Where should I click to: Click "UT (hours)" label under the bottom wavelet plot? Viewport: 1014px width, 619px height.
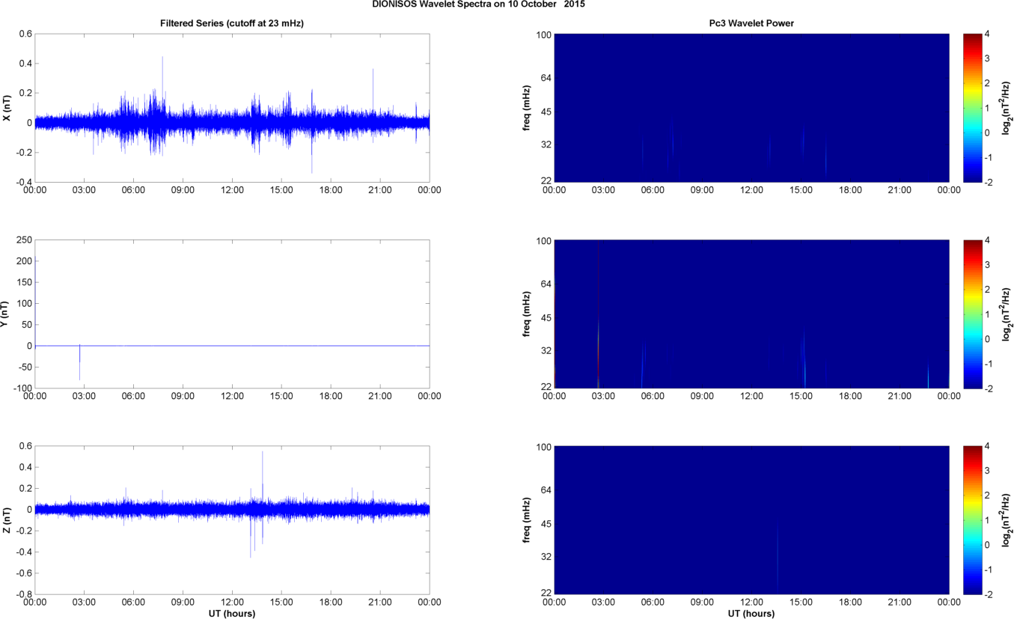click(751, 614)
